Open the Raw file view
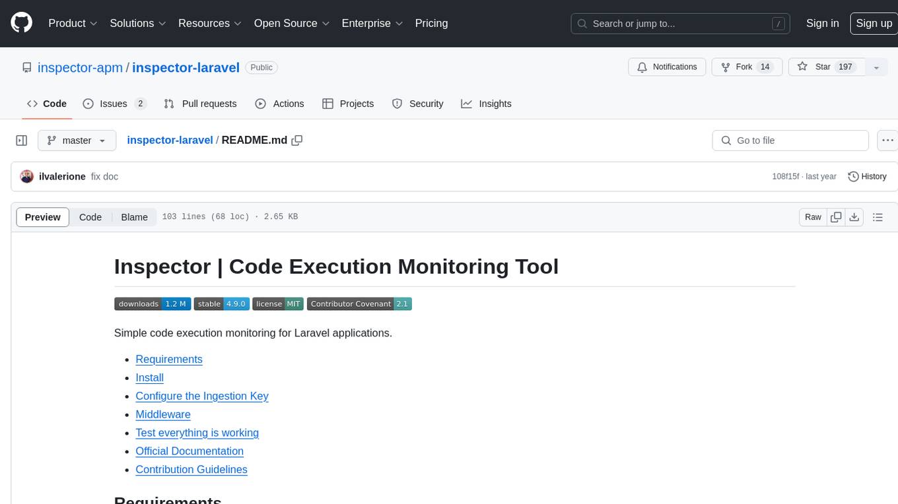Viewport: 898px width, 504px height. 813,217
